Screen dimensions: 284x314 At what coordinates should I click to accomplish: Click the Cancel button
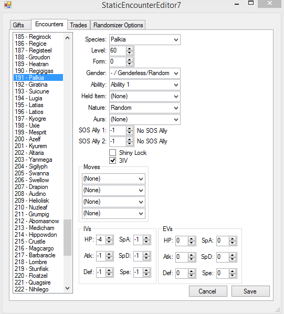pos(208,291)
